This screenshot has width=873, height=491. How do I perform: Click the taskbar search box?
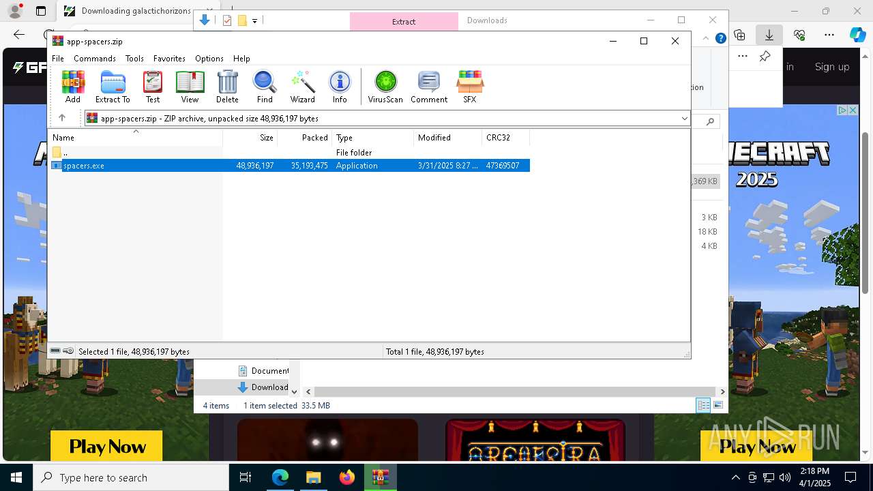coord(131,477)
